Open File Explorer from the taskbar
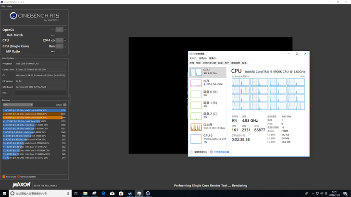 tap(85, 194)
